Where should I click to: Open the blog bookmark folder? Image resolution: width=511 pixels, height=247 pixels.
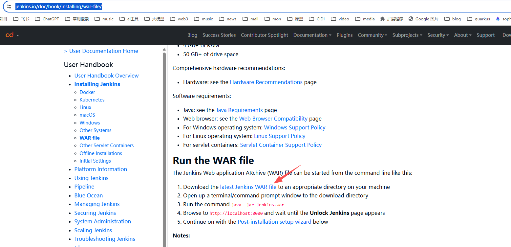pyautogui.click(x=453, y=19)
